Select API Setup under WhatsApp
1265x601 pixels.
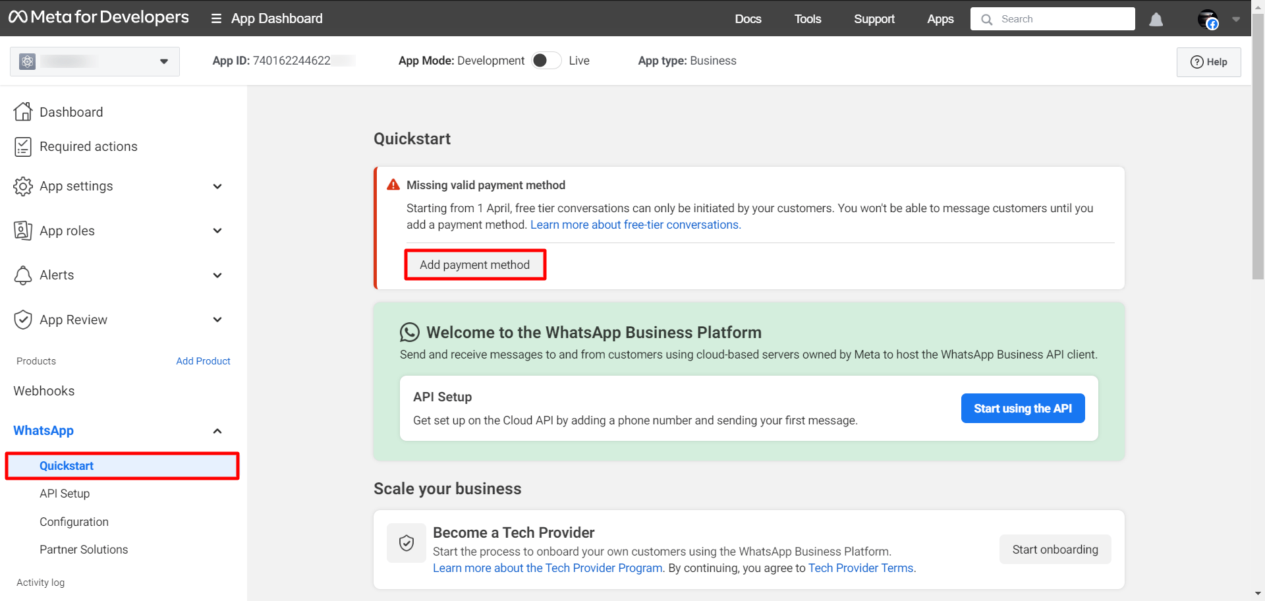[65, 494]
